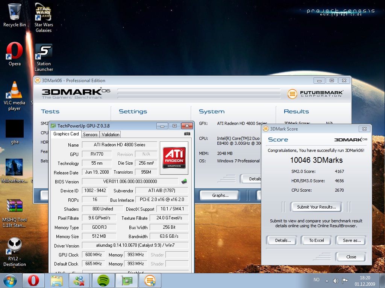Click the BIOS save chip icon in GPU-Z
This screenshot has width=385, height=288.
[184, 181]
